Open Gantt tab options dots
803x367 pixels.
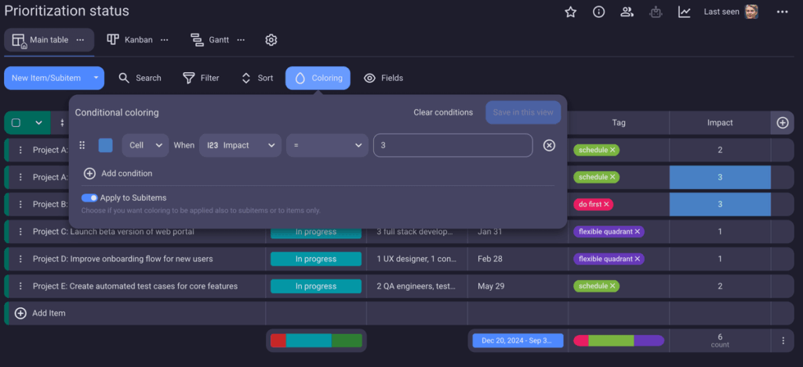[241, 40]
